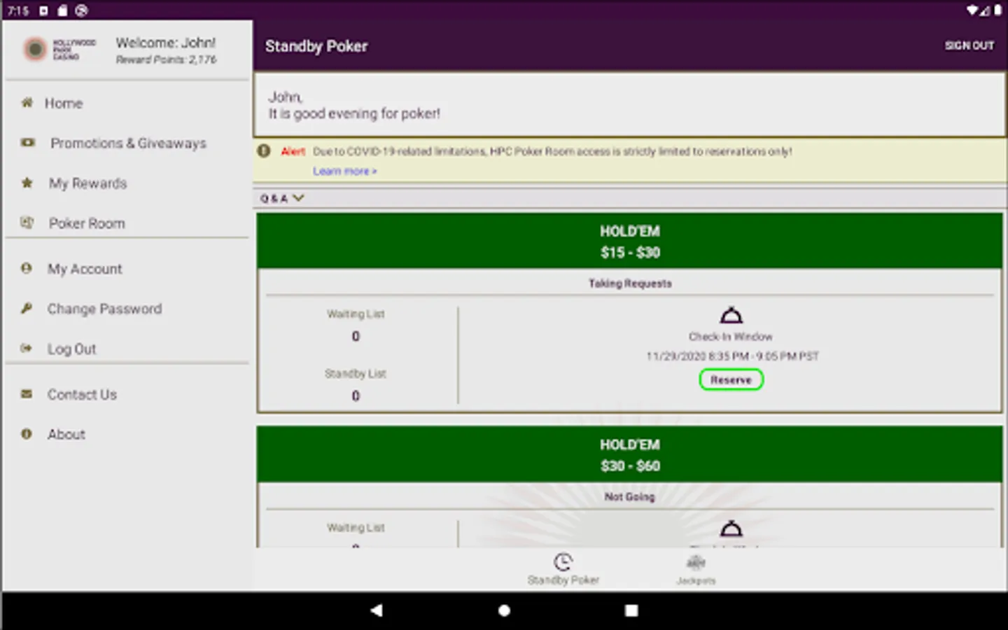
Task: Click SIGN OUT in the header
Action: pyautogui.click(x=969, y=45)
